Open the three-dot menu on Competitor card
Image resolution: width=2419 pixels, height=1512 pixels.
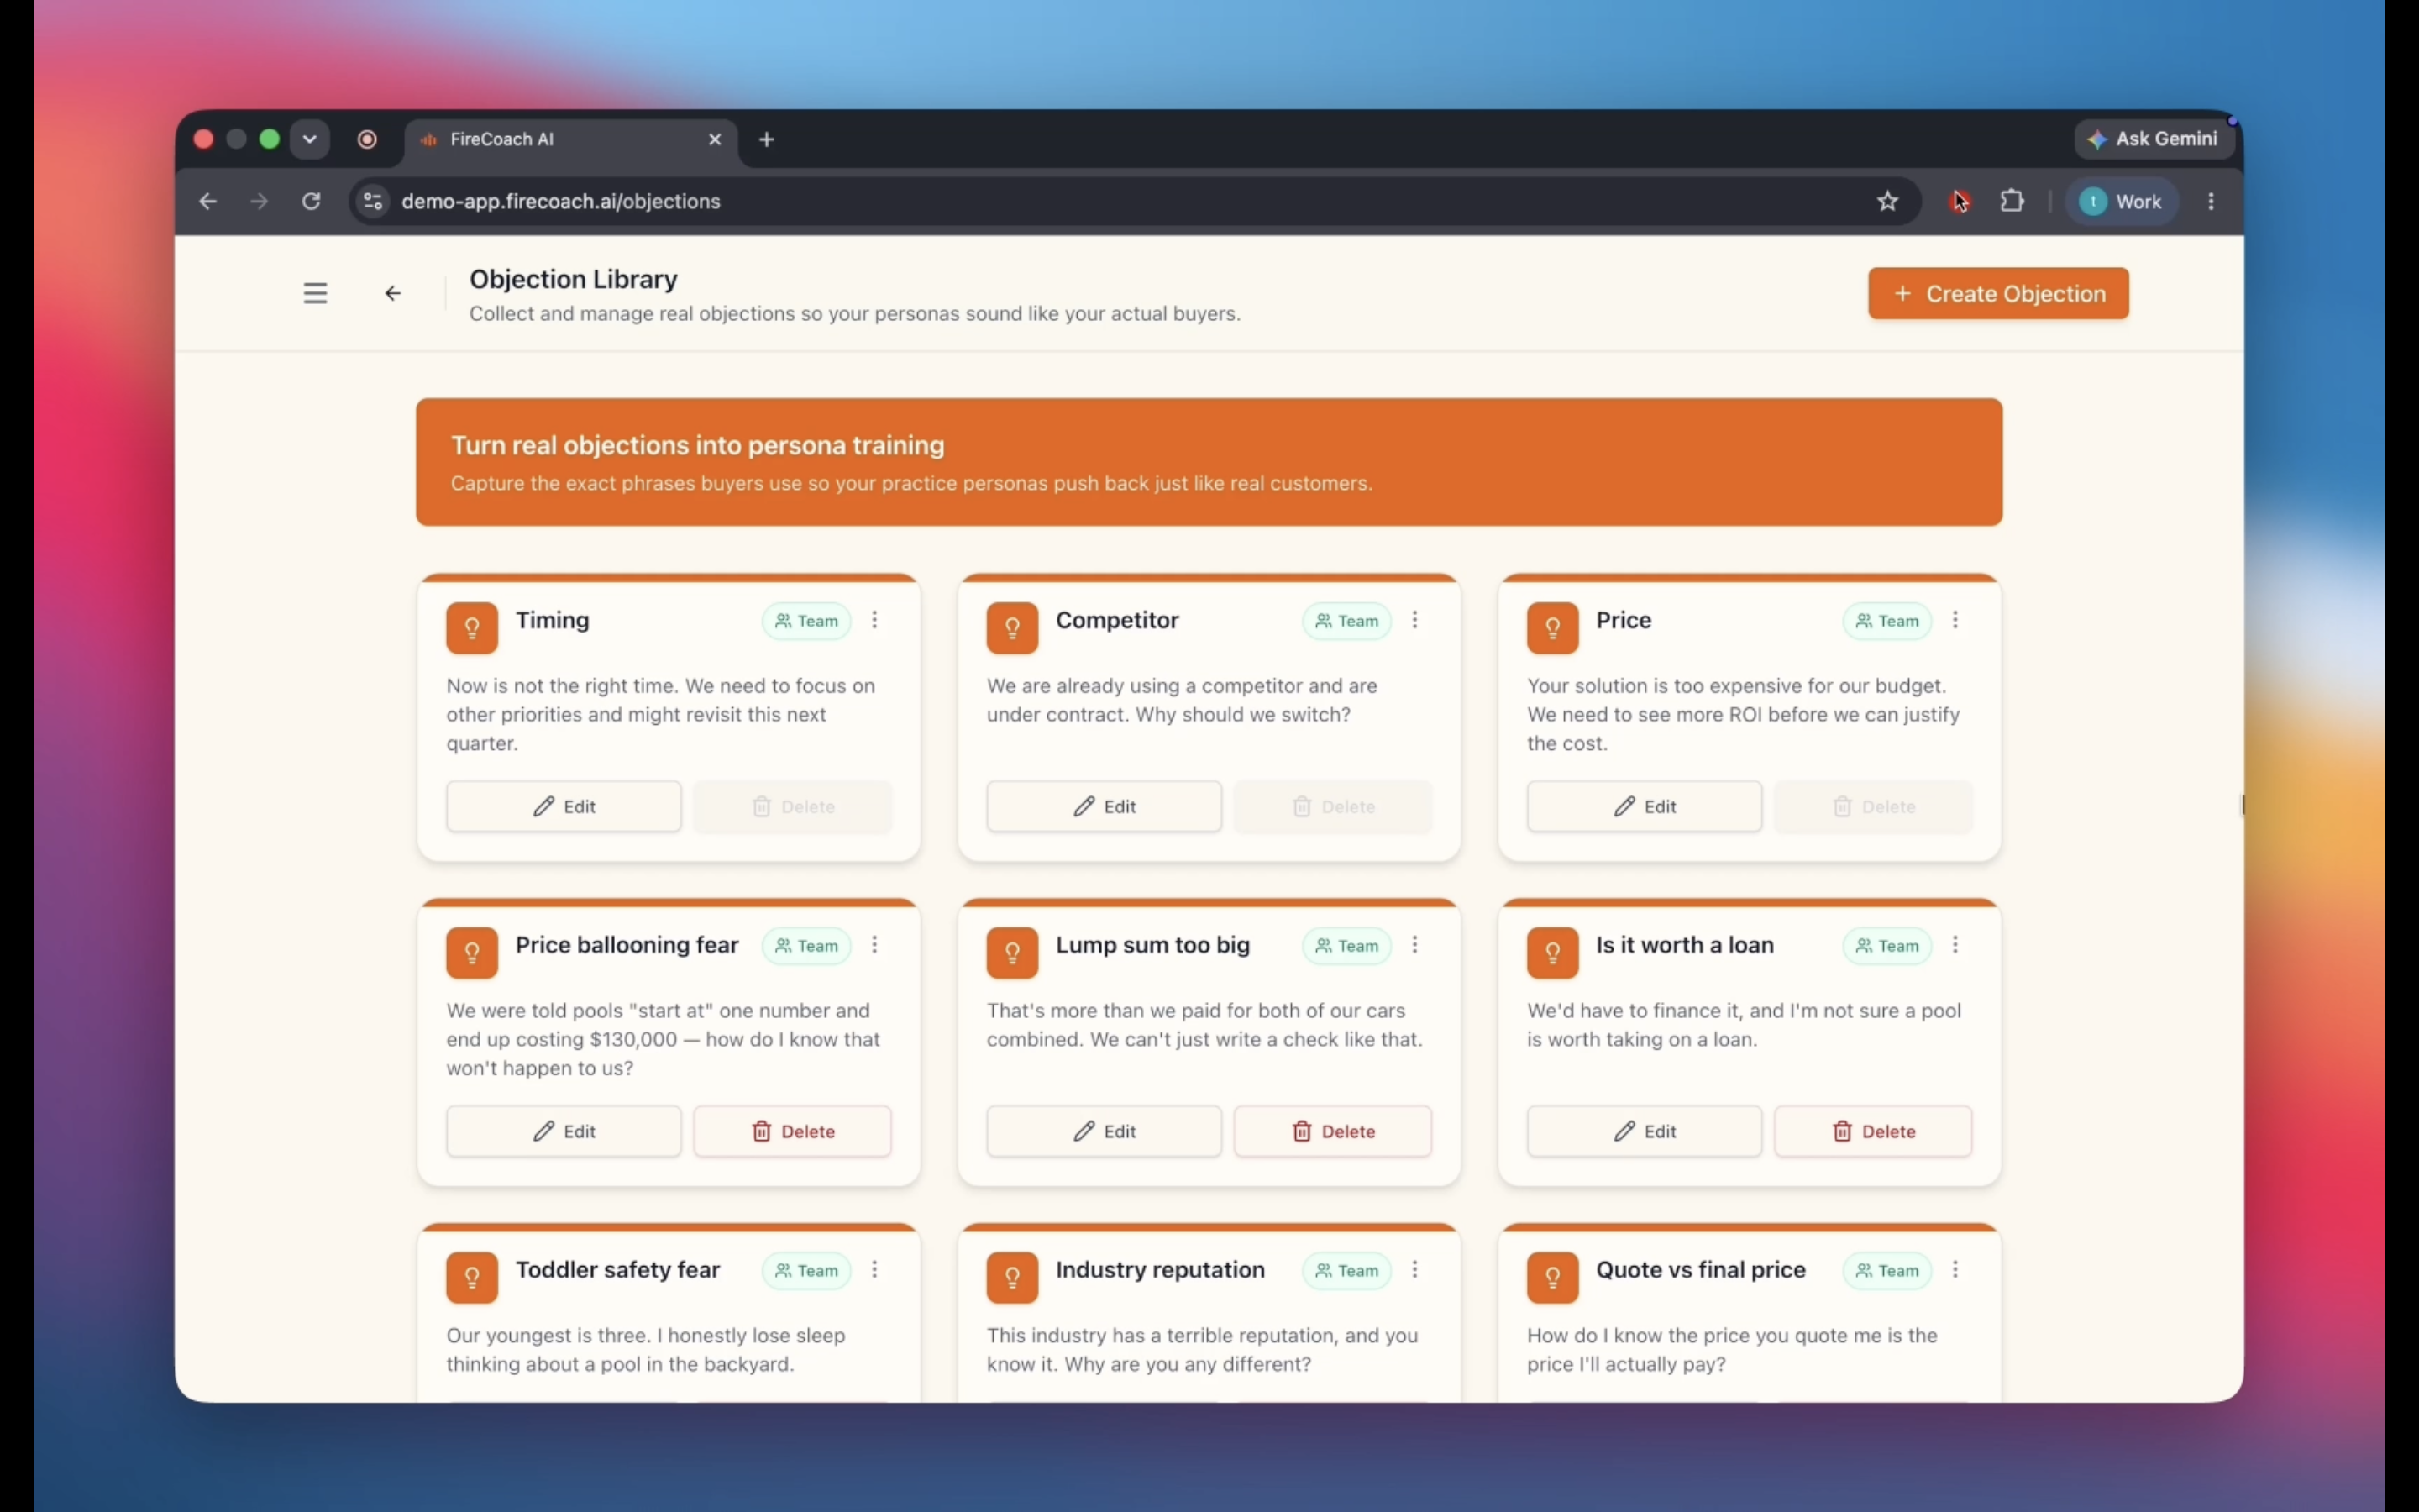tap(1414, 620)
